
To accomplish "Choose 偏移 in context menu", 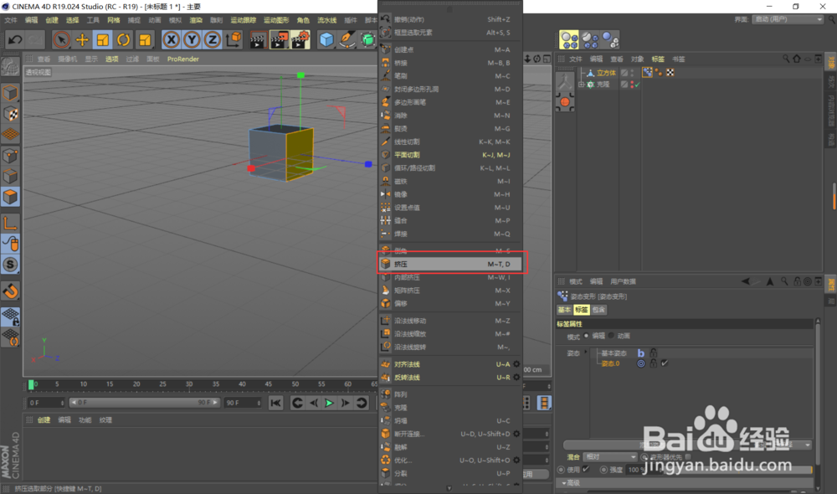I will (x=450, y=303).
